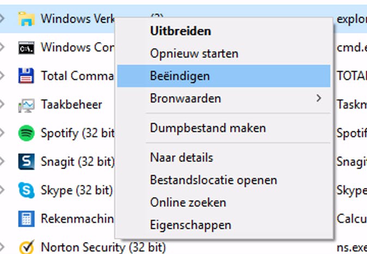Choose Dumpbestand maken menu entry

coord(208,128)
